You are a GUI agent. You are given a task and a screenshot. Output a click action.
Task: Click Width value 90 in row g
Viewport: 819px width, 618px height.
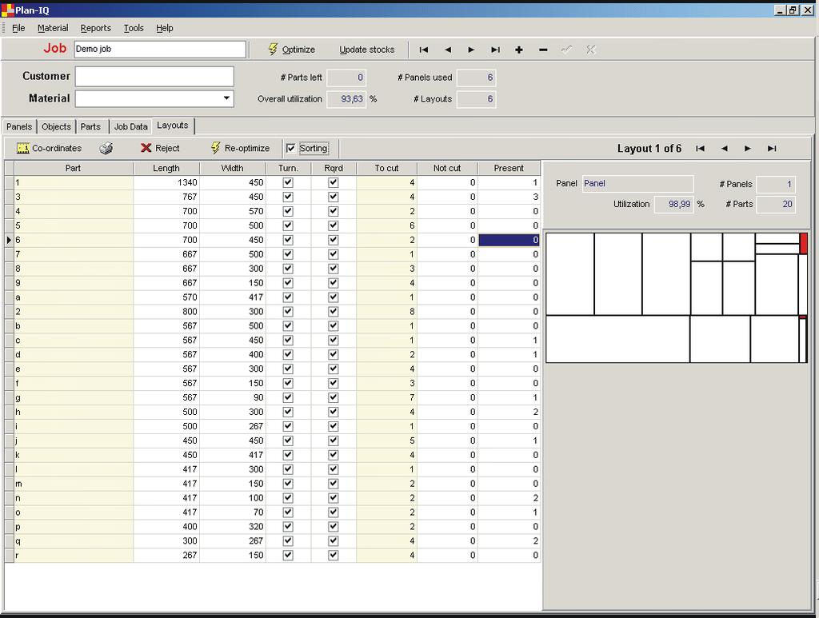point(233,397)
